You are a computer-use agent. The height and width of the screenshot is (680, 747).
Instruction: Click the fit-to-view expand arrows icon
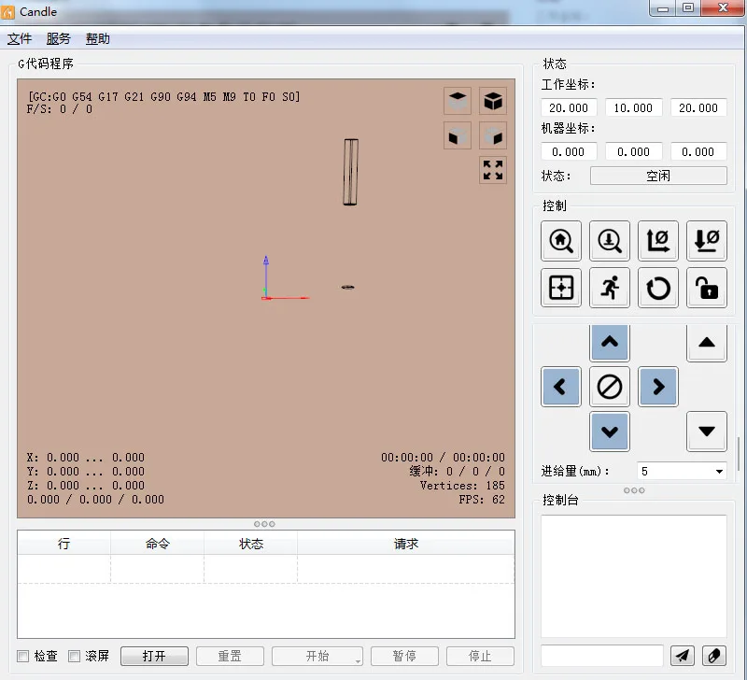493,170
